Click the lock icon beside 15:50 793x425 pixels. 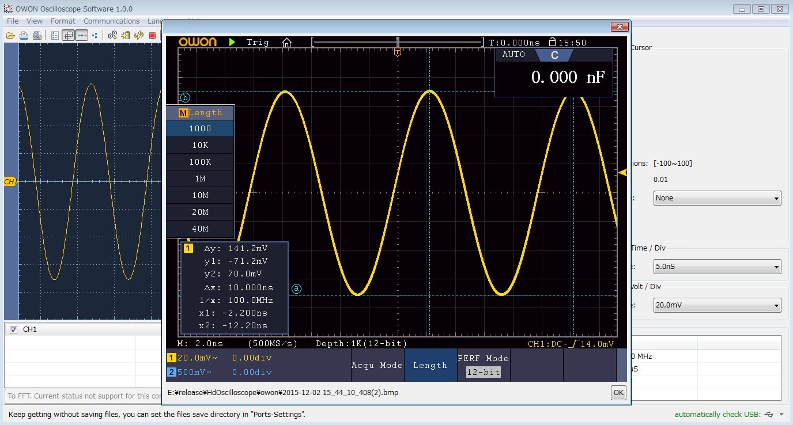[x=552, y=42]
